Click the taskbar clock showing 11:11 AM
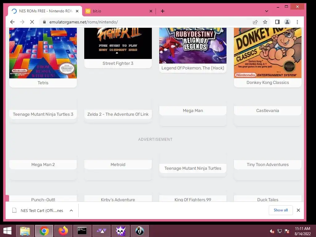This screenshot has width=316, height=237. 302,231
